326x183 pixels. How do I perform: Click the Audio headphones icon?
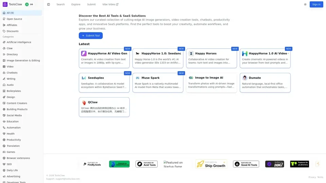(x=4, y=85)
